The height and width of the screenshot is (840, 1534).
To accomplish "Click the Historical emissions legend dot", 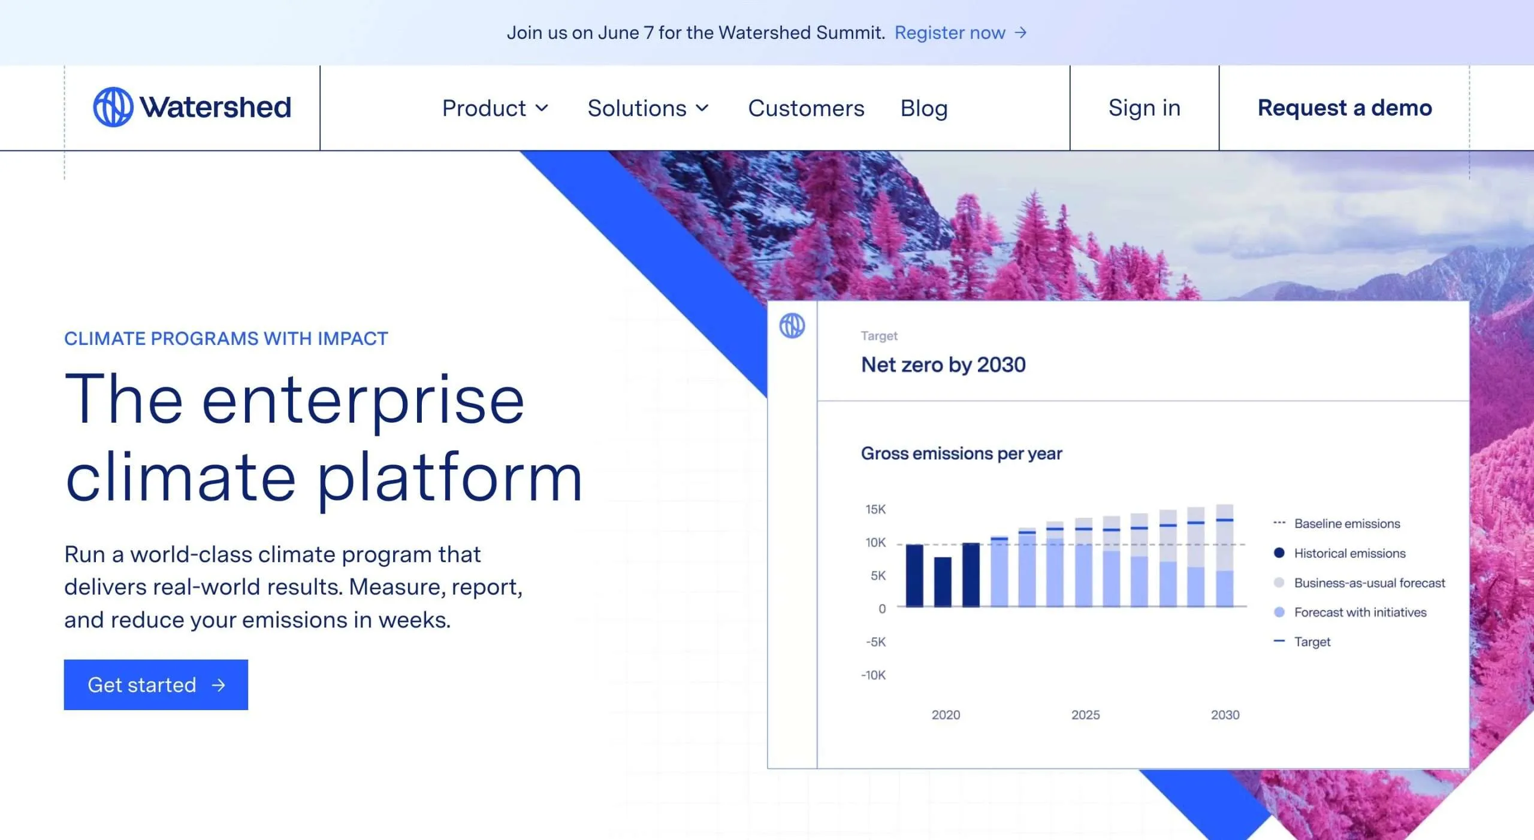I will click(1279, 553).
